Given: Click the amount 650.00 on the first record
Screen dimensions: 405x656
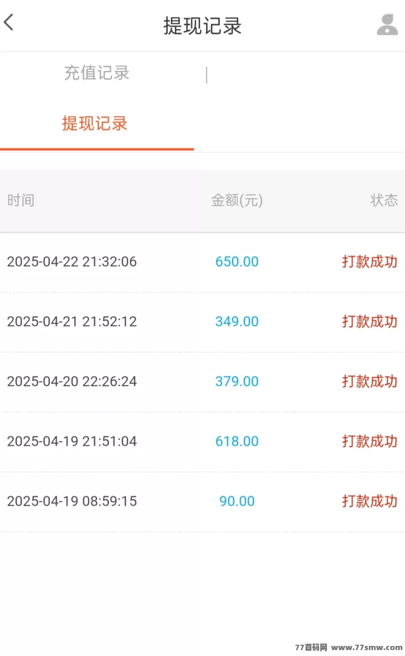Looking at the screenshot, I should (237, 261).
